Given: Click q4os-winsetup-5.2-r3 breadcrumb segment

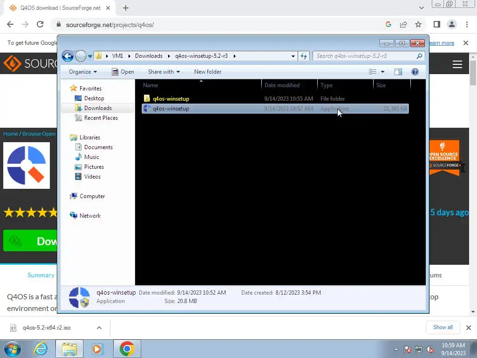Looking at the screenshot, I should coord(201,56).
